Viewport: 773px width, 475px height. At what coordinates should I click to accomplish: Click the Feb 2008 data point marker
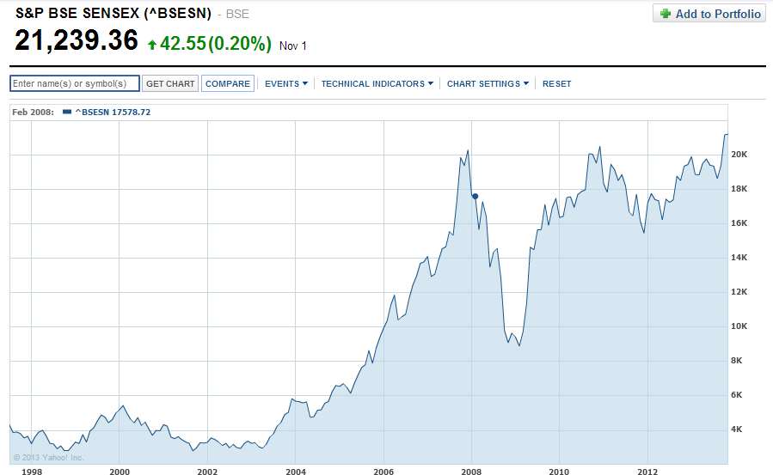(475, 197)
